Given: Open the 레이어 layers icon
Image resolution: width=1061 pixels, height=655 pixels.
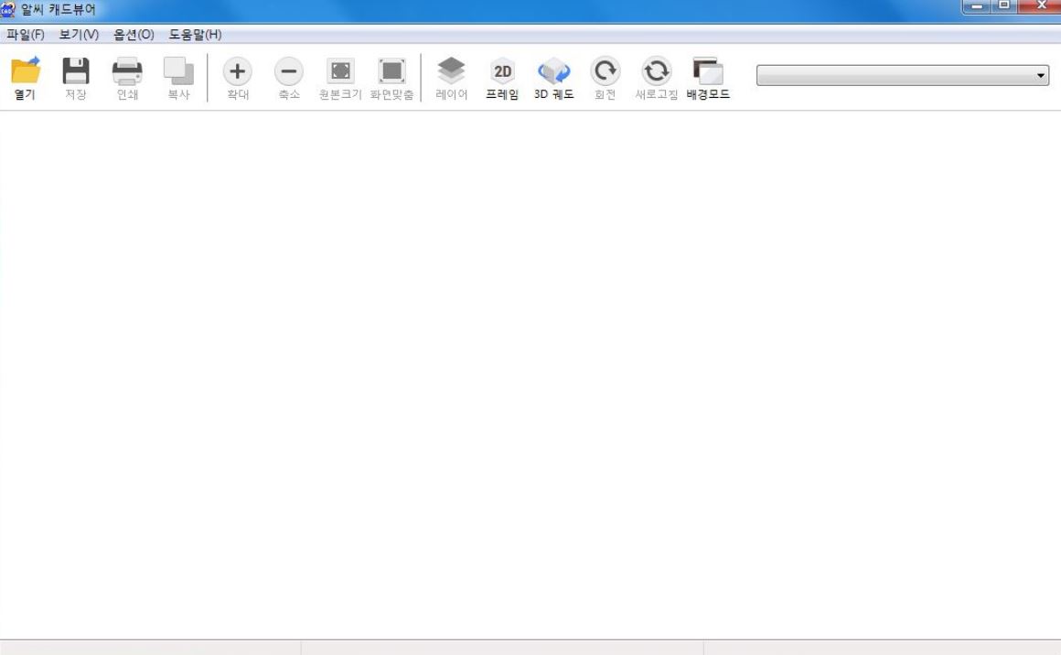Looking at the screenshot, I should pos(451,70).
